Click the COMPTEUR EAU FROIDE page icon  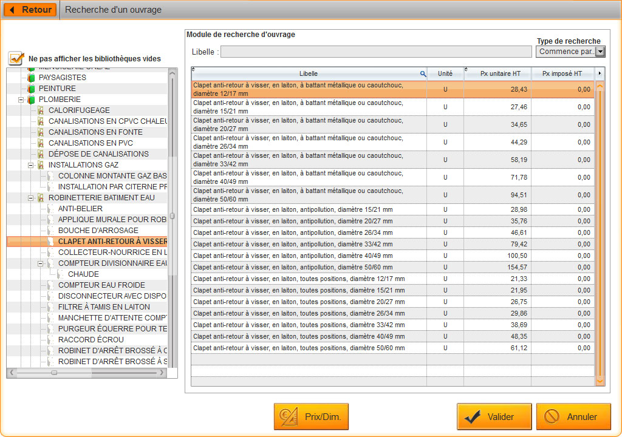click(50, 285)
